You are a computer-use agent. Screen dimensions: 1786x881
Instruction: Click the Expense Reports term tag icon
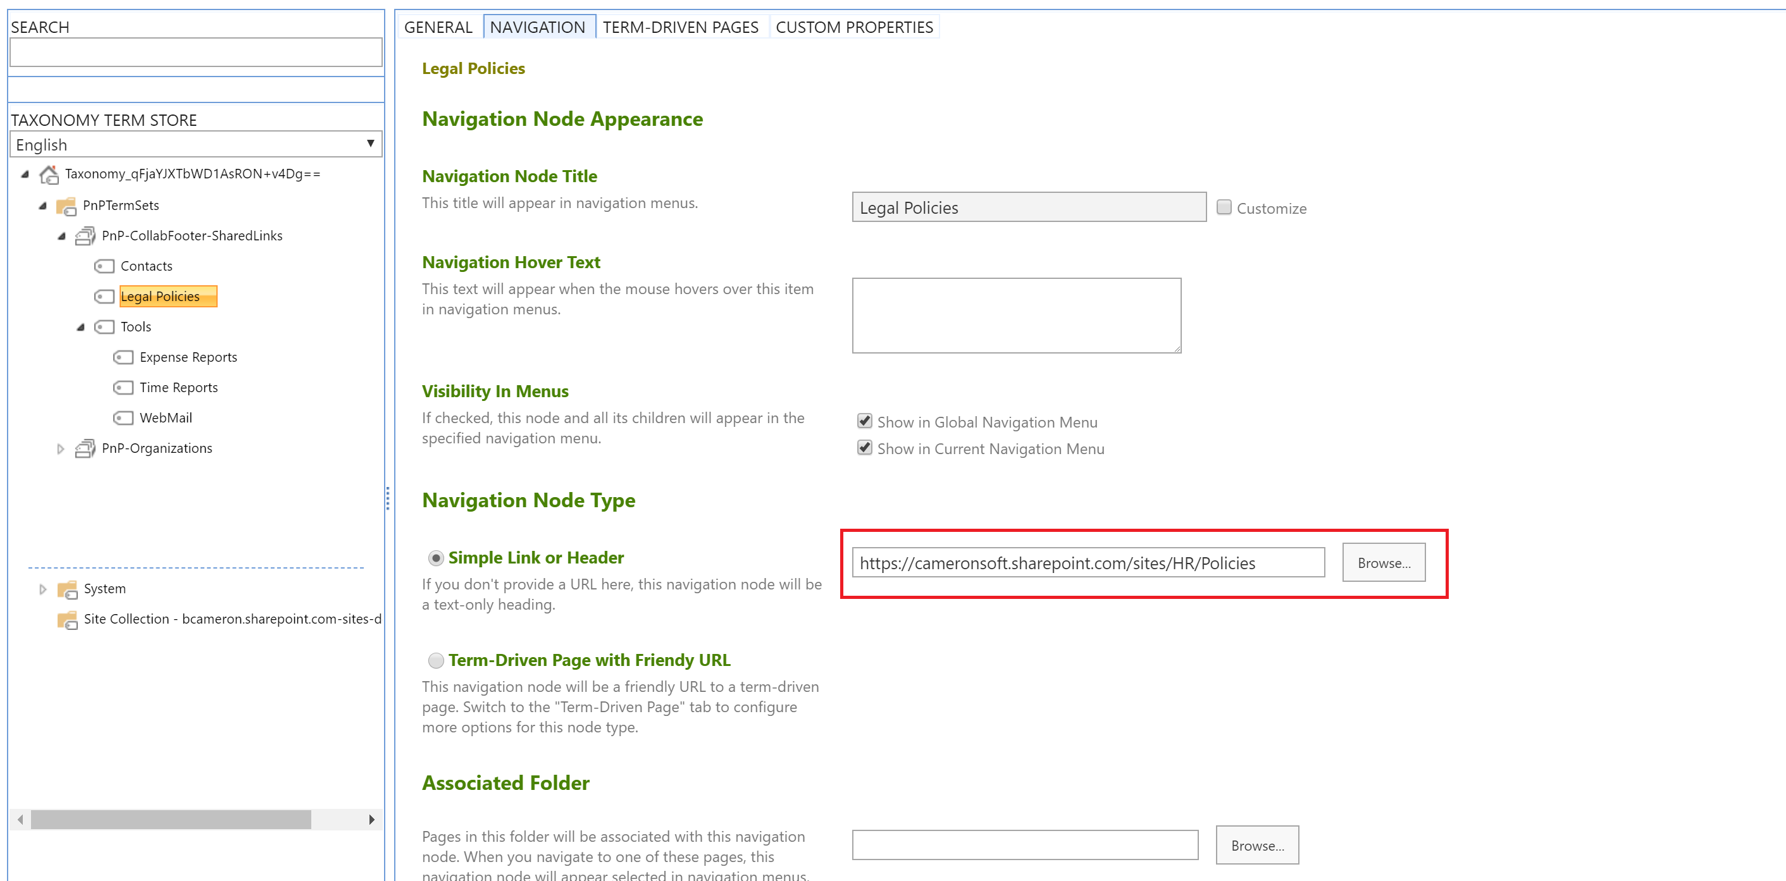(123, 358)
